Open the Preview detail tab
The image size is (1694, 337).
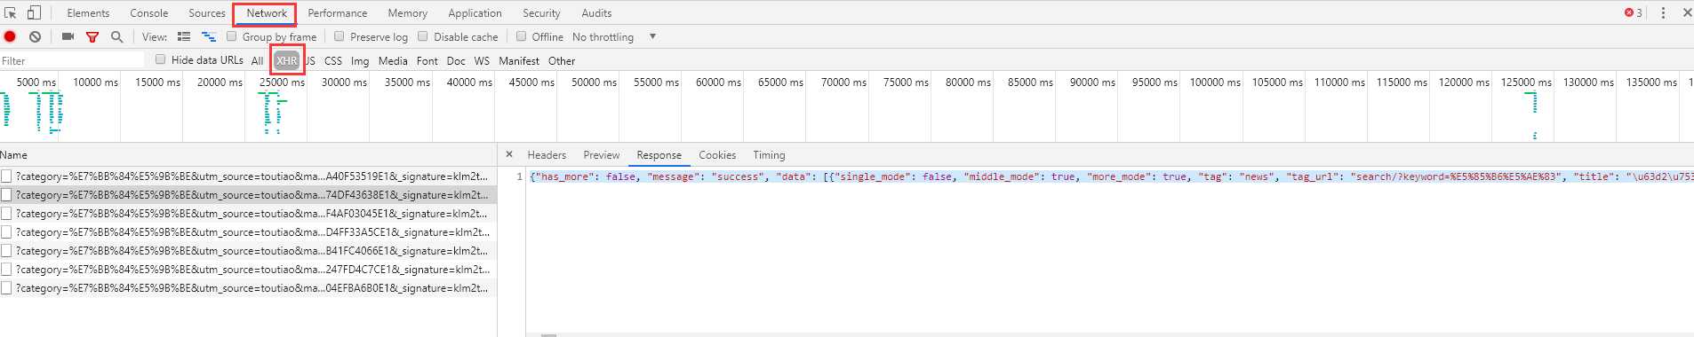click(x=602, y=154)
